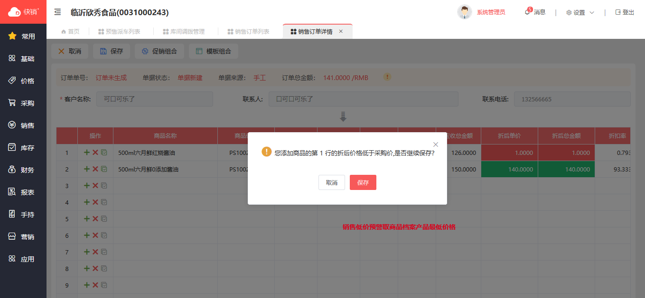Open the 库存 sidebar module

point(23,147)
